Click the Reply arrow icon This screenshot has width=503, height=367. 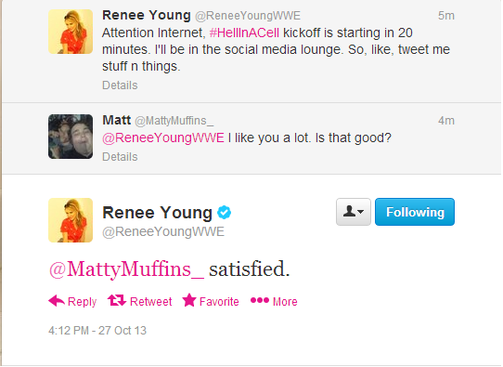click(57, 301)
